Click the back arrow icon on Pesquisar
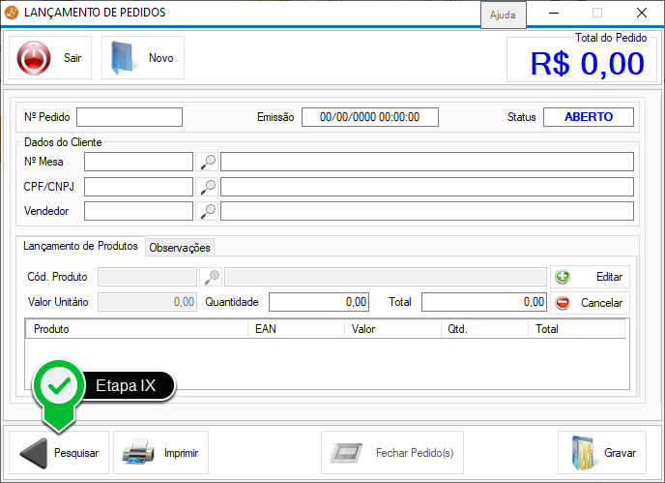Screen dimensions: 665x483 click(x=34, y=453)
